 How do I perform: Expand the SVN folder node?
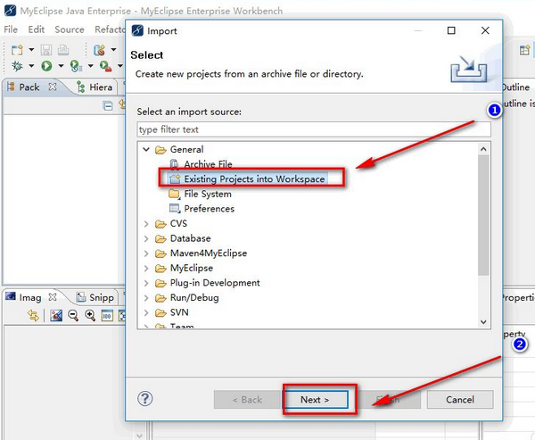coord(146,312)
